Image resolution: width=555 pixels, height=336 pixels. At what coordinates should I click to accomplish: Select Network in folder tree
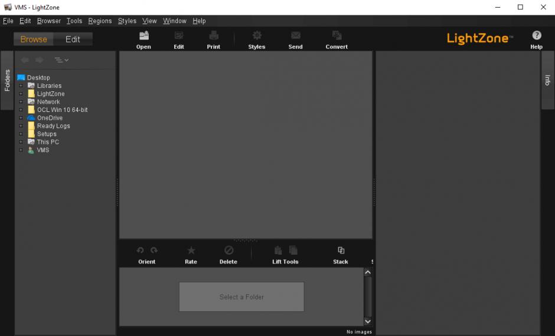tap(48, 102)
